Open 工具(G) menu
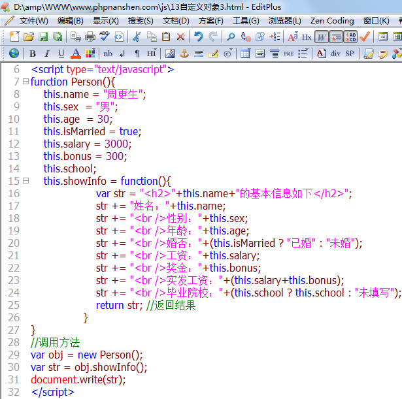 pos(246,21)
